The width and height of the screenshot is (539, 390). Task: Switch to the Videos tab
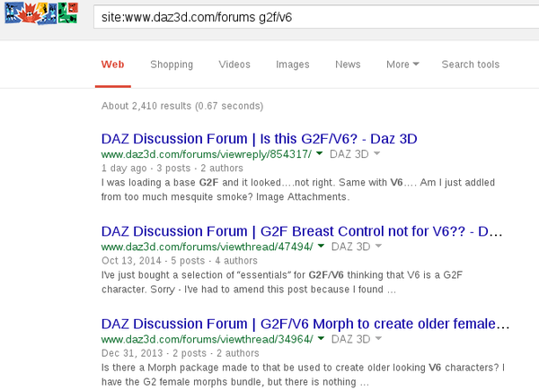tap(234, 65)
